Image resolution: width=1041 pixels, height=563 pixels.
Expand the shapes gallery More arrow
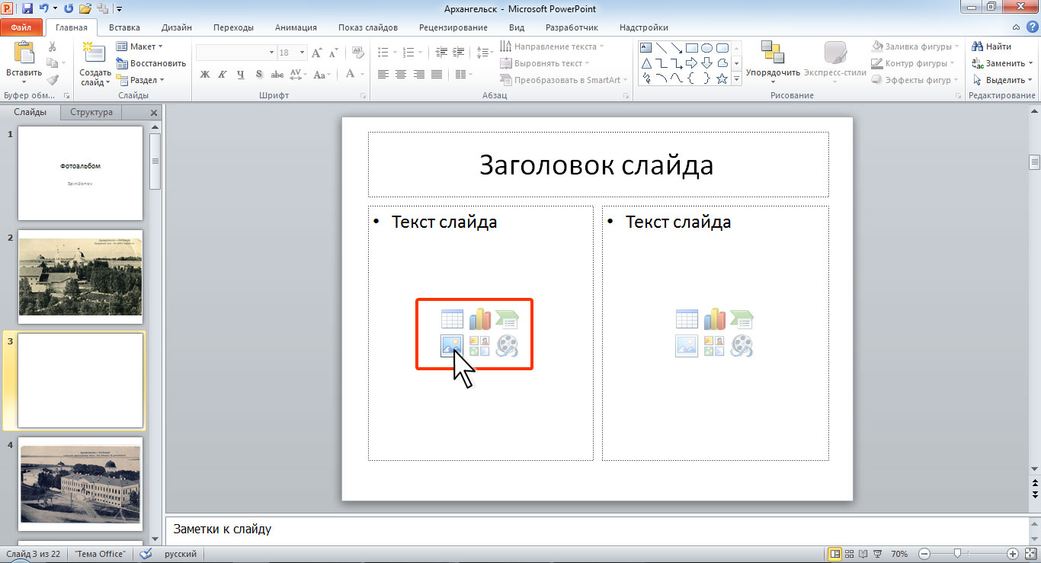(x=736, y=78)
